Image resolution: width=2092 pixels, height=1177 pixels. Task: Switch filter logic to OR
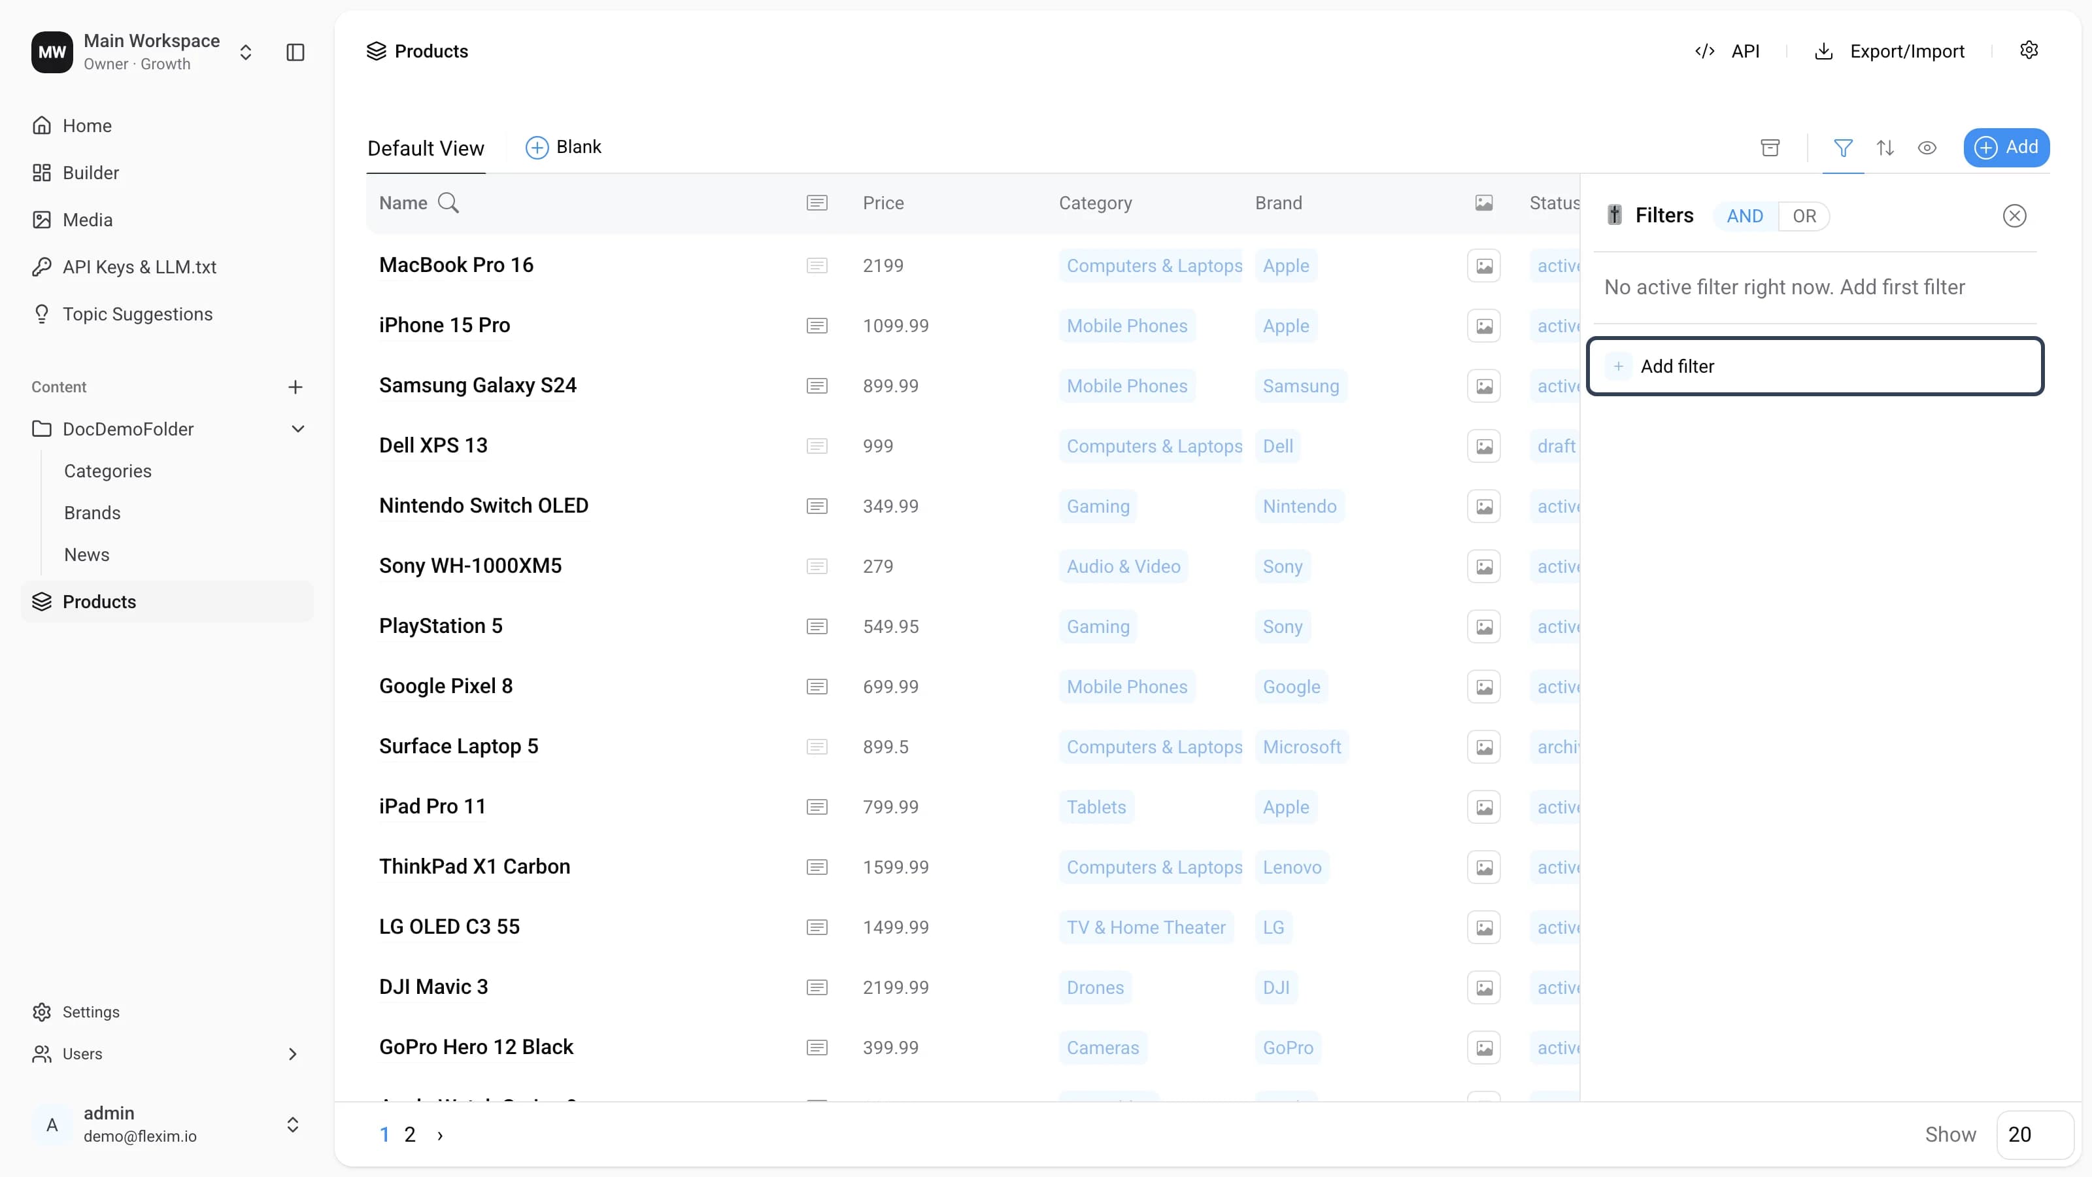click(1804, 216)
